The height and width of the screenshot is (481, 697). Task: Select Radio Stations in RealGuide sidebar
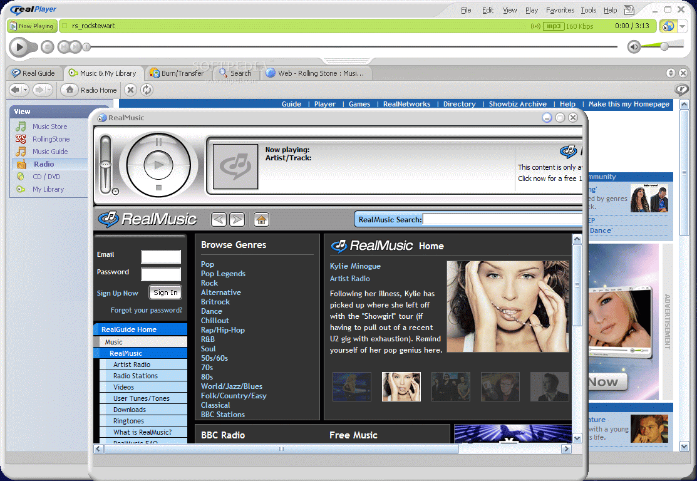(143, 376)
